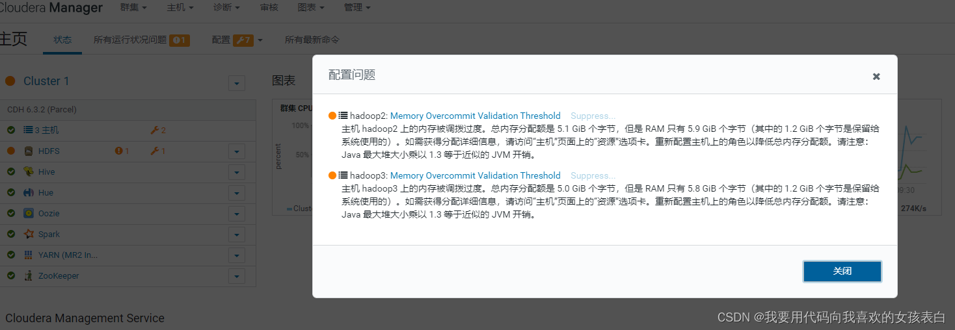This screenshot has width=955, height=330.
Task: Open the 群集 menu
Action: tap(133, 7)
